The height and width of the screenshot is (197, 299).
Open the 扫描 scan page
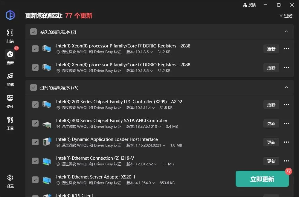(x=10, y=36)
